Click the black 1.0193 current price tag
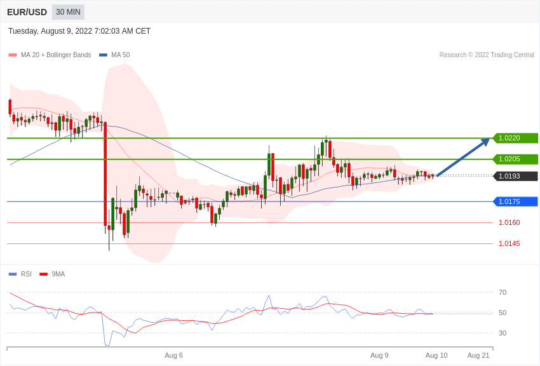The height and width of the screenshot is (366, 540). tap(516, 176)
